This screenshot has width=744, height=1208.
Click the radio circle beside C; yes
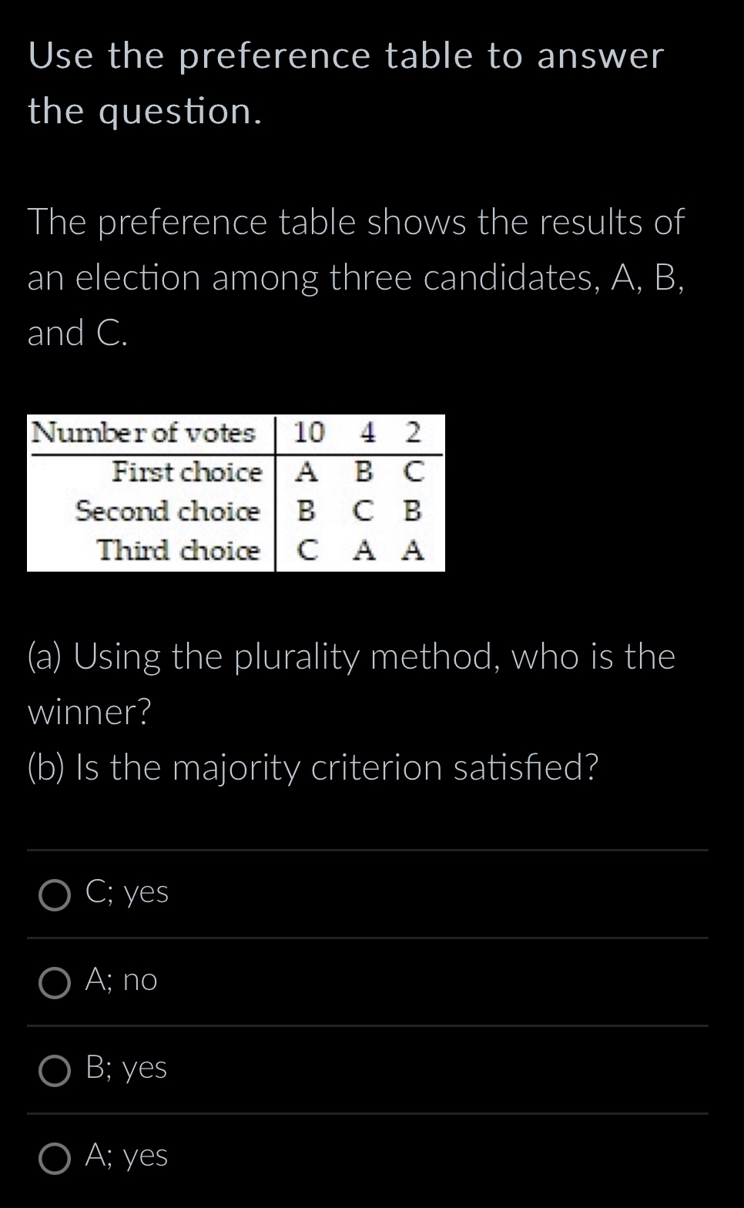pos(53,895)
